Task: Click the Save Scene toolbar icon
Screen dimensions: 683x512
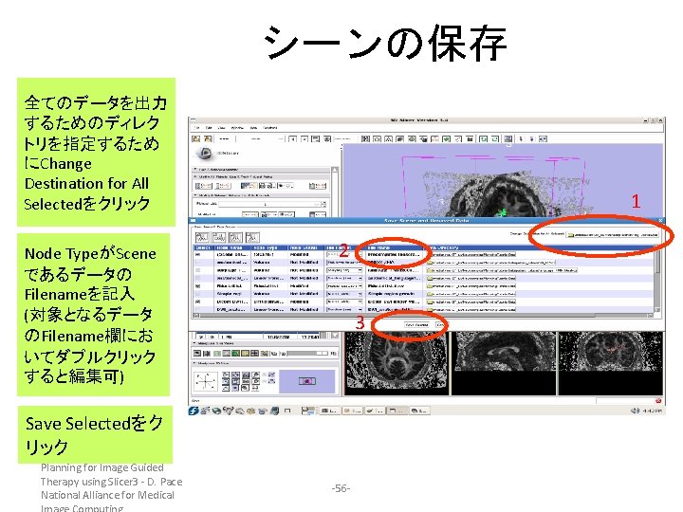Action: click(208, 138)
